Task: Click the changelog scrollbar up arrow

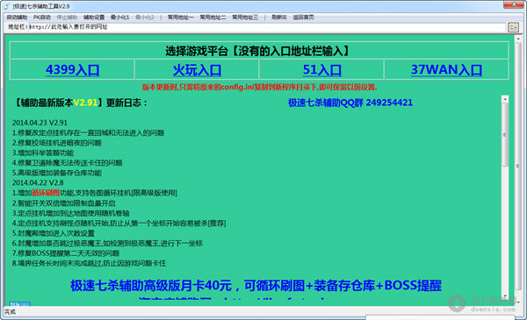Action: [x=504, y=99]
